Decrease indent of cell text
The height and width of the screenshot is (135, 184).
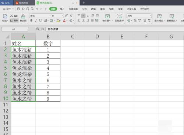coord(93,16)
